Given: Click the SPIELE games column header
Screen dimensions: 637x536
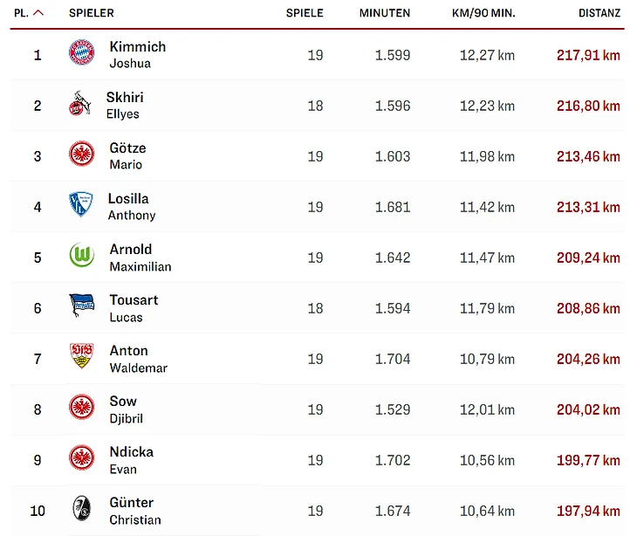Looking at the screenshot, I should click(305, 13).
